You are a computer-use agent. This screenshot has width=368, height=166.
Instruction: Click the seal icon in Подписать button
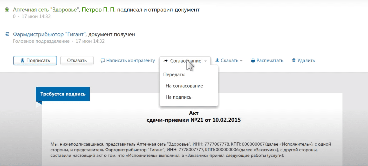pos(22,61)
